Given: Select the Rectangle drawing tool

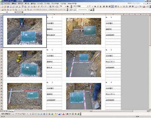Looking at the screenshot, I should (x=33, y=114).
